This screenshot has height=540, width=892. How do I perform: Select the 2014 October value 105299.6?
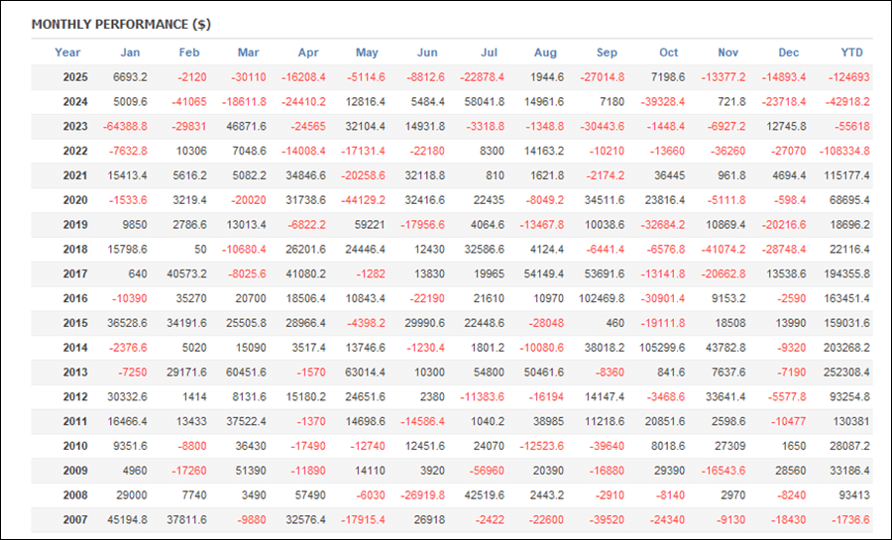[x=664, y=348]
